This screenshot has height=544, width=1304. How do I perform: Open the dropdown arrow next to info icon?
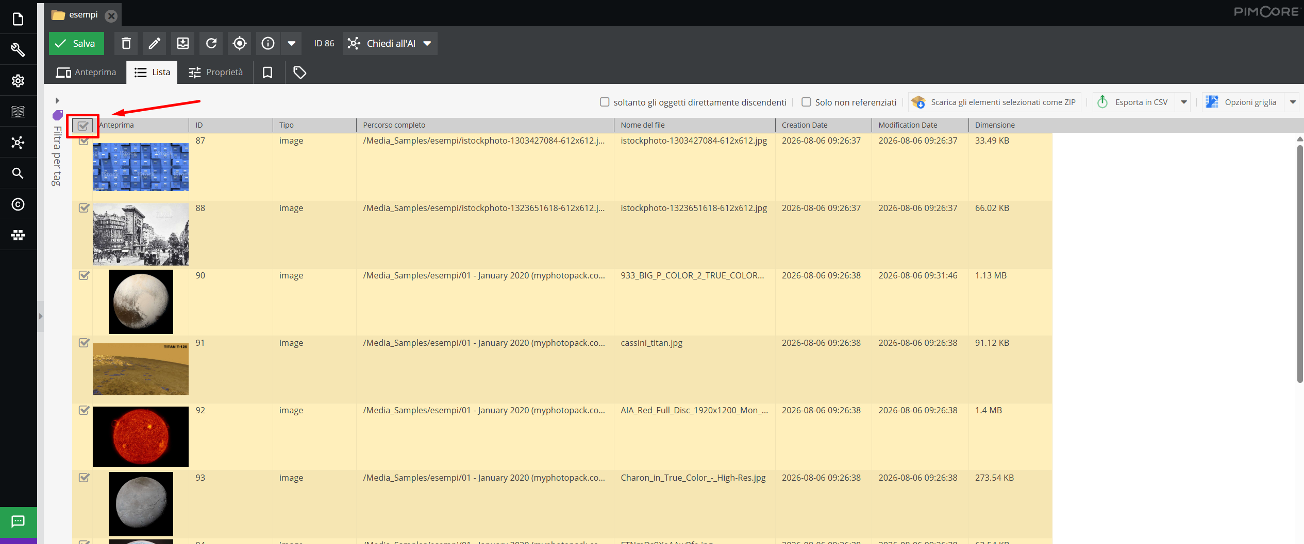point(291,43)
